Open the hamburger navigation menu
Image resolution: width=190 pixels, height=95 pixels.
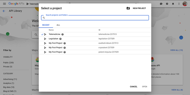click(4, 4)
